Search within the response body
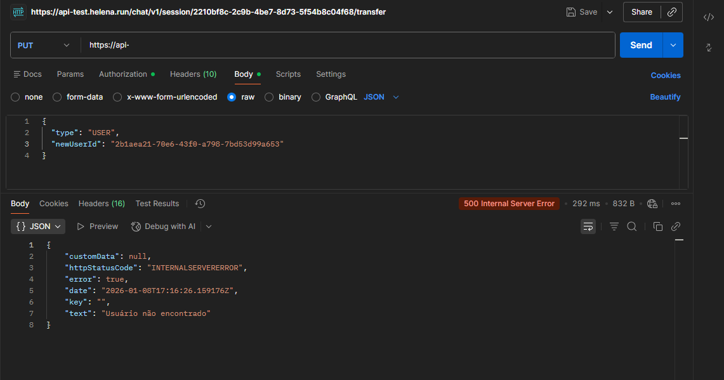Screen dimensions: 724x380 pos(632,226)
